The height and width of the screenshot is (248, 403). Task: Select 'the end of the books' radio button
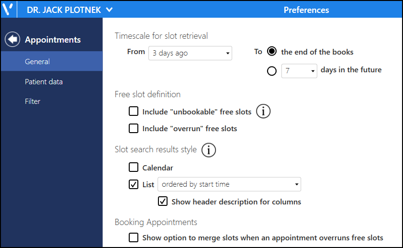(x=272, y=51)
